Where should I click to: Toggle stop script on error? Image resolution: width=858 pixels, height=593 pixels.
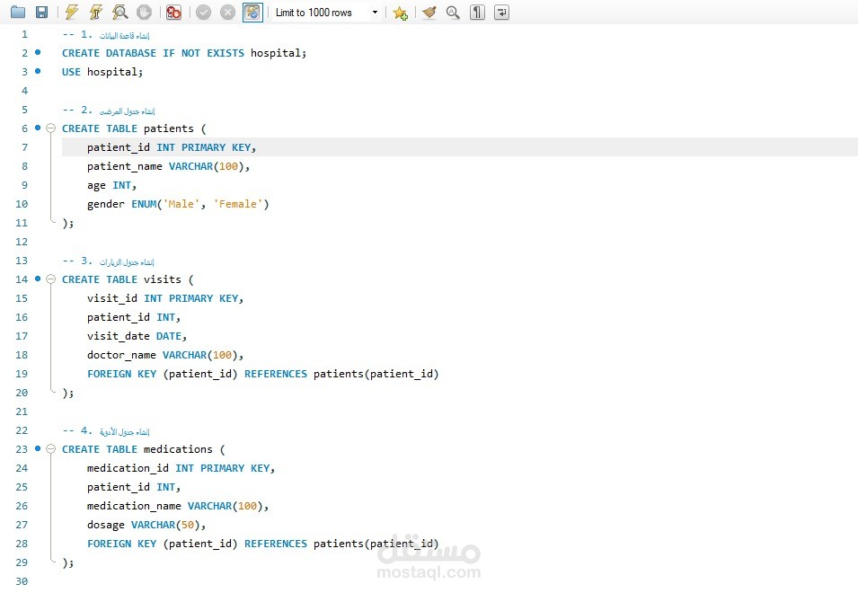[172, 12]
